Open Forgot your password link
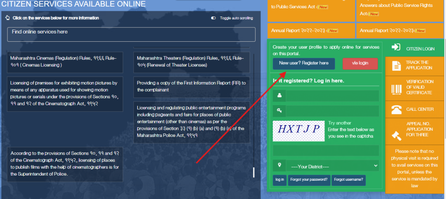 coord(309,179)
